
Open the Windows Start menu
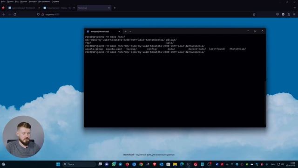[x=58, y=164]
